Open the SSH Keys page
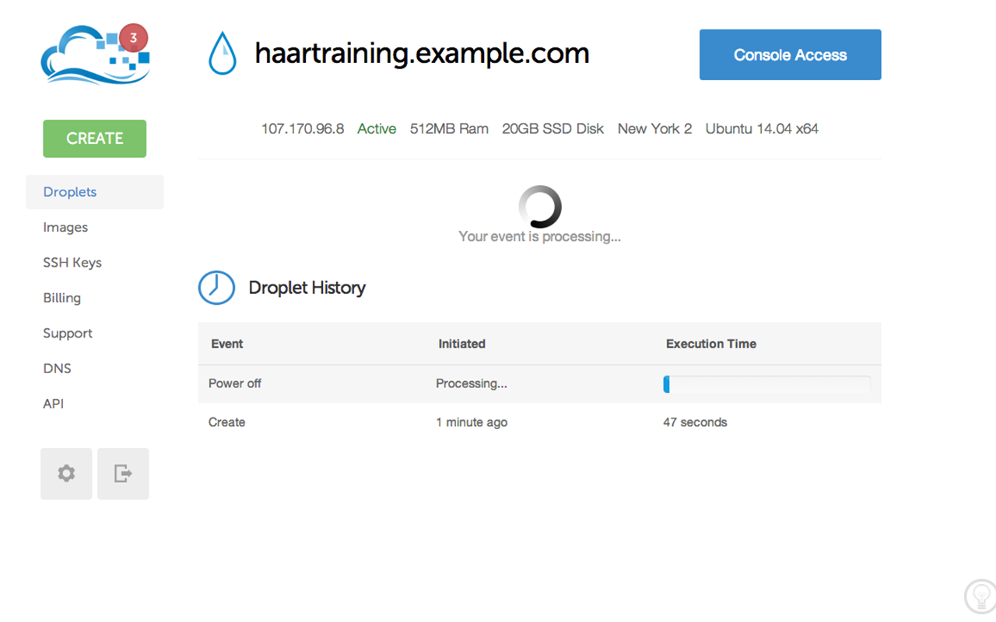The height and width of the screenshot is (622, 996). (x=72, y=263)
